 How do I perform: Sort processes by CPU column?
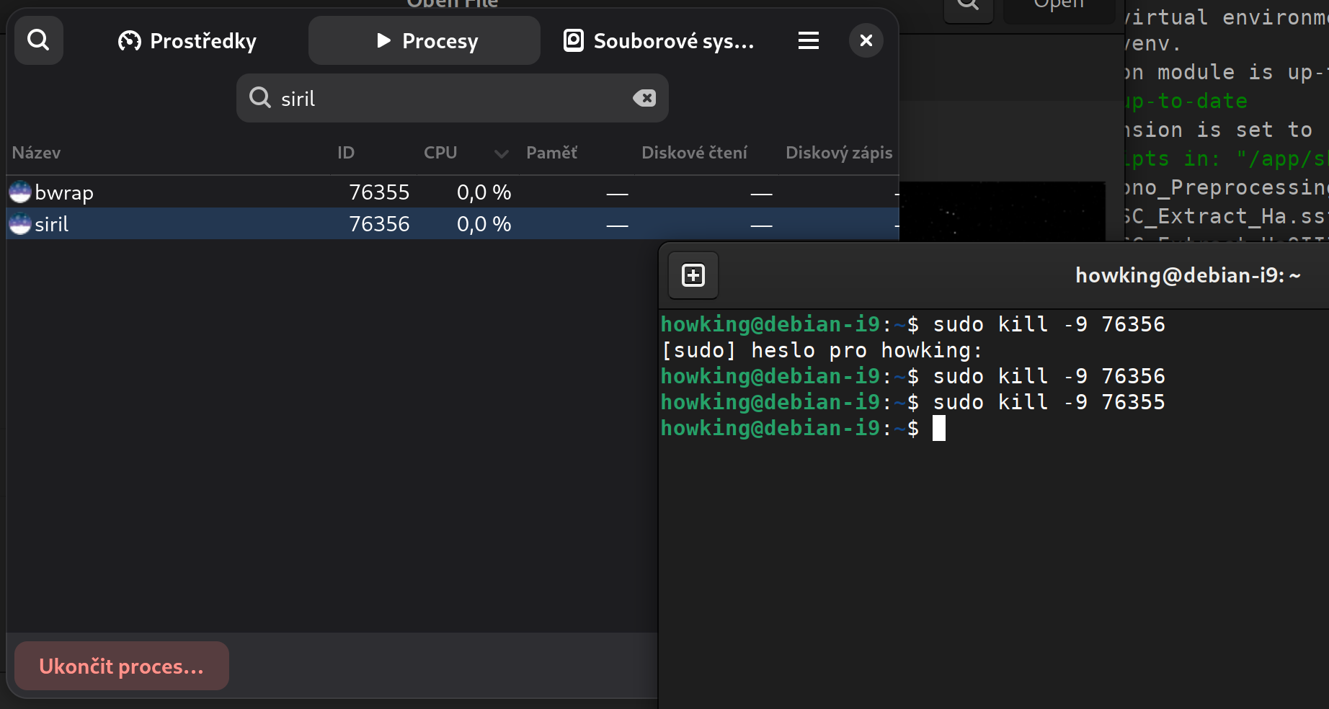click(440, 153)
